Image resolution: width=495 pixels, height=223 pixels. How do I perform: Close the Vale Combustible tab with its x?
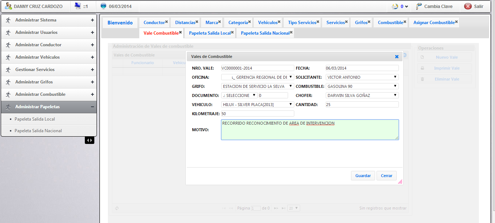pyautogui.click(x=181, y=32)
